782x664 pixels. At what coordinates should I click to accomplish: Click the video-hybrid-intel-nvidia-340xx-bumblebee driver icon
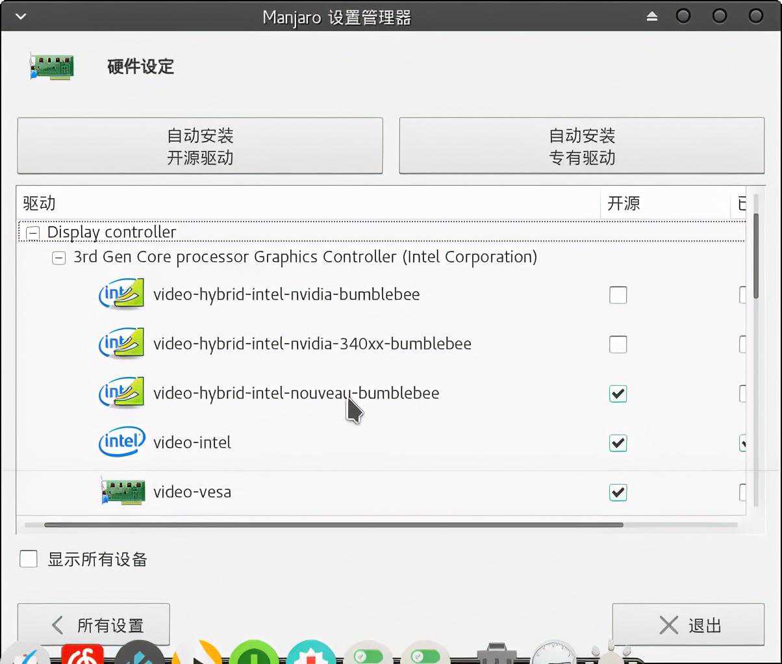[121, 344]
